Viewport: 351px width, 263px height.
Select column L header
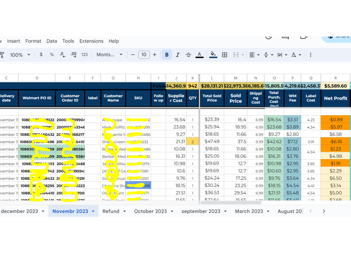(x=212, y=78)
